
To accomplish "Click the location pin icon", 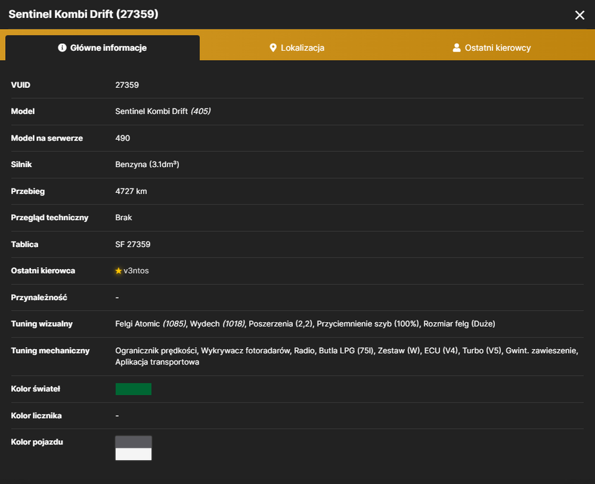I will coord(273,48).
